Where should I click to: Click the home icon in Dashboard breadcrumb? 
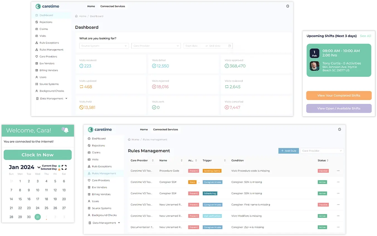tap(76, 16)
